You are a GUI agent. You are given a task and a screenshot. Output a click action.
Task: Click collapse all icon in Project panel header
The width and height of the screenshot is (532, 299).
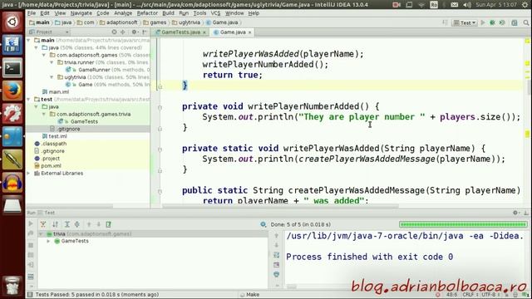[x=123, y=32]
